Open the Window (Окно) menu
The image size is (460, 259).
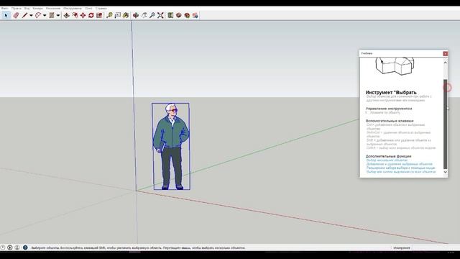click(x=88, y=9)
